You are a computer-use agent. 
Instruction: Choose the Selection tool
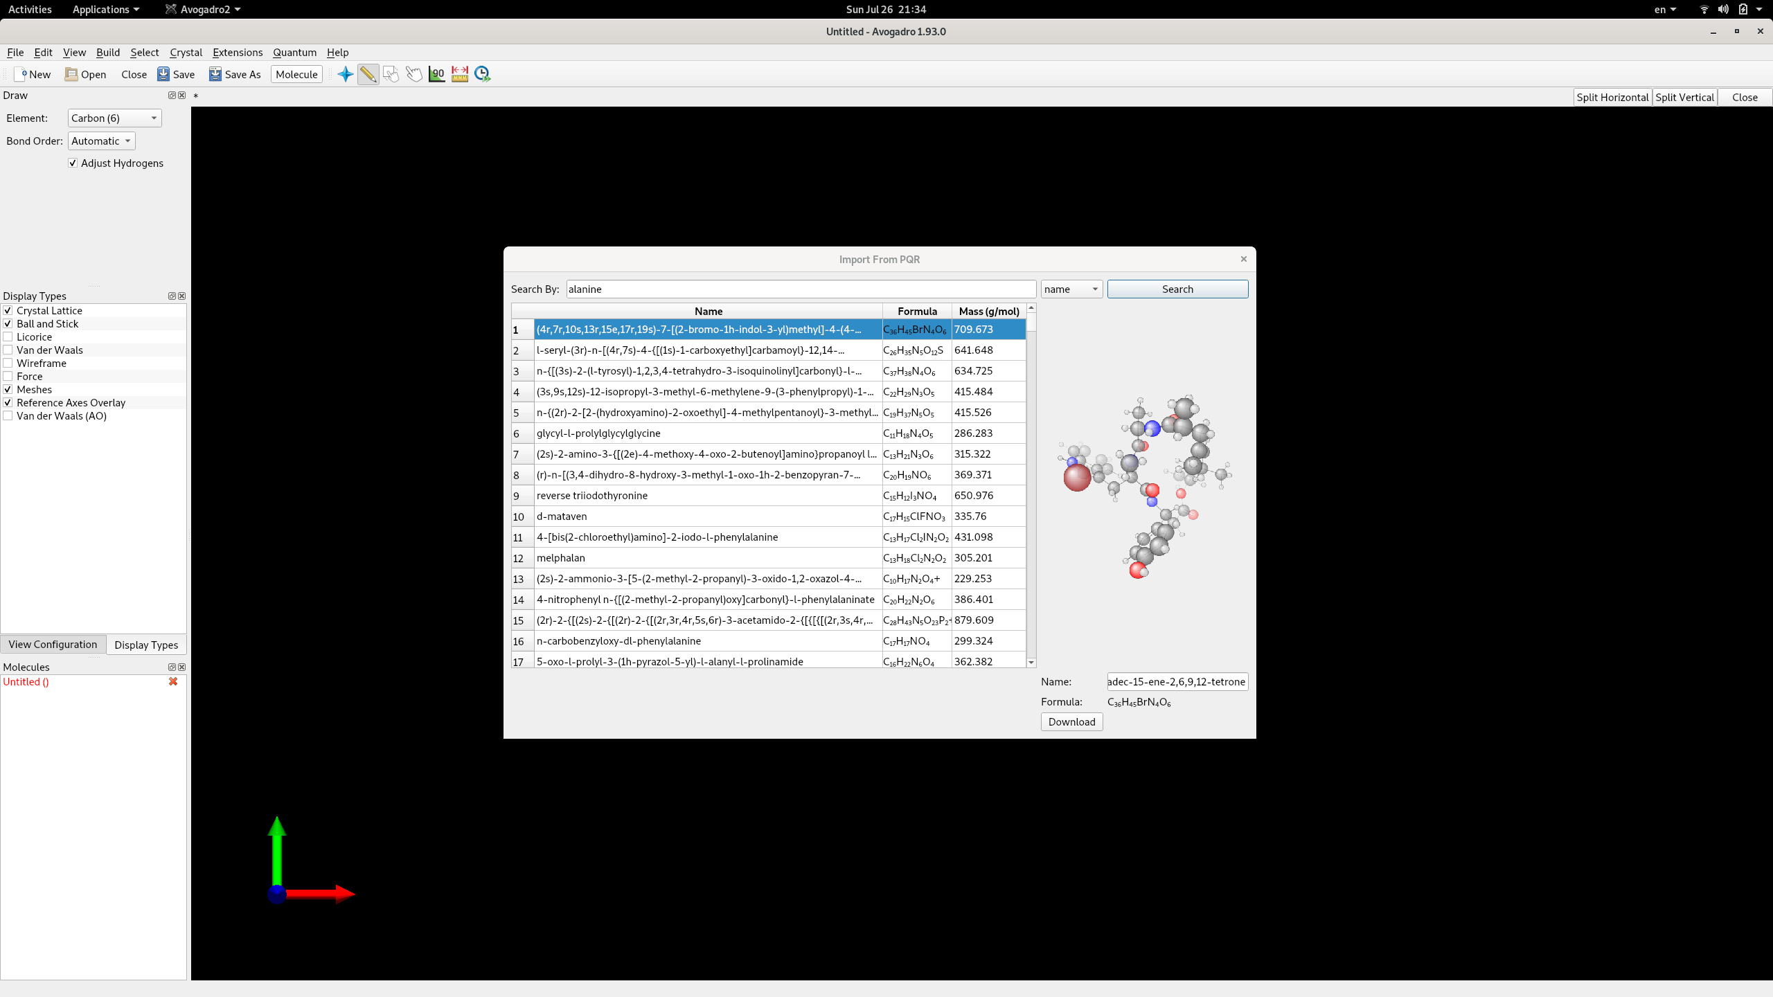(391, 74)
